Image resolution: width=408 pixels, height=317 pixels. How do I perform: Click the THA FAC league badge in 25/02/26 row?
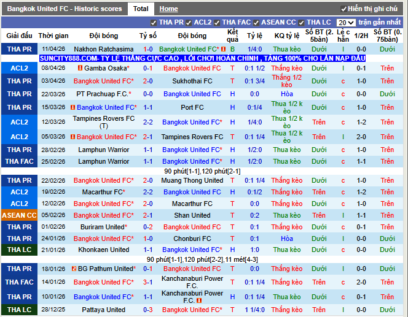pyautogui.click(x=19, y=161)
